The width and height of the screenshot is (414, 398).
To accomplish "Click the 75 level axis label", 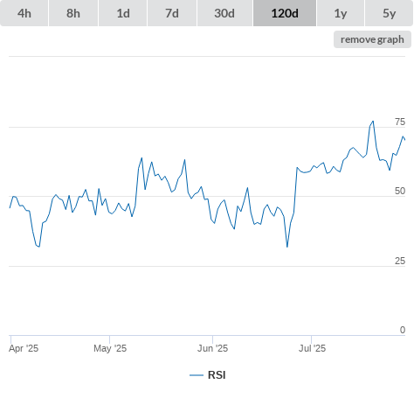I will pyautogui.click(x=400, y=122).
